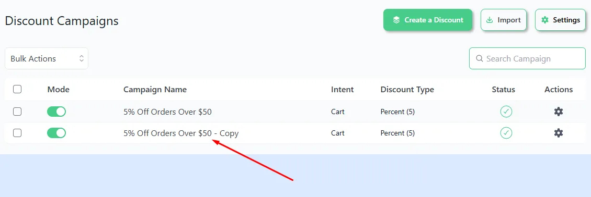Check the box for first campaign row
This screenshot has width=591, height=197.
[17, 112]
